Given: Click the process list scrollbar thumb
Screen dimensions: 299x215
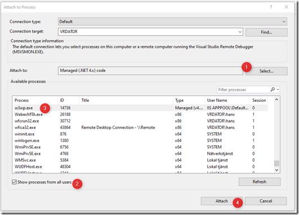Looking at the screenshot, I should 276,163.
